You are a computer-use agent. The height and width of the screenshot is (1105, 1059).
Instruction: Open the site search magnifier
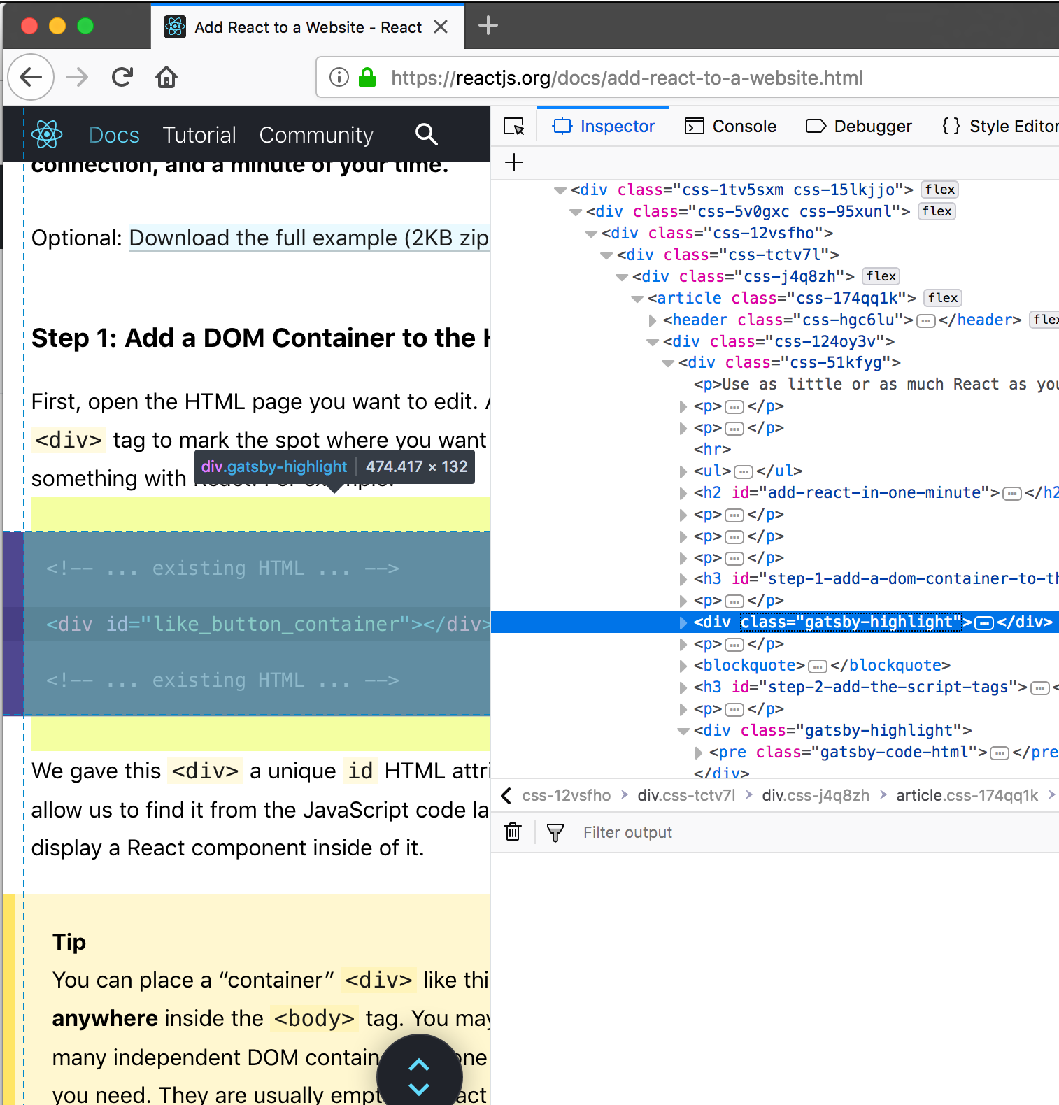pyautogui.click(x=426, y=134)
